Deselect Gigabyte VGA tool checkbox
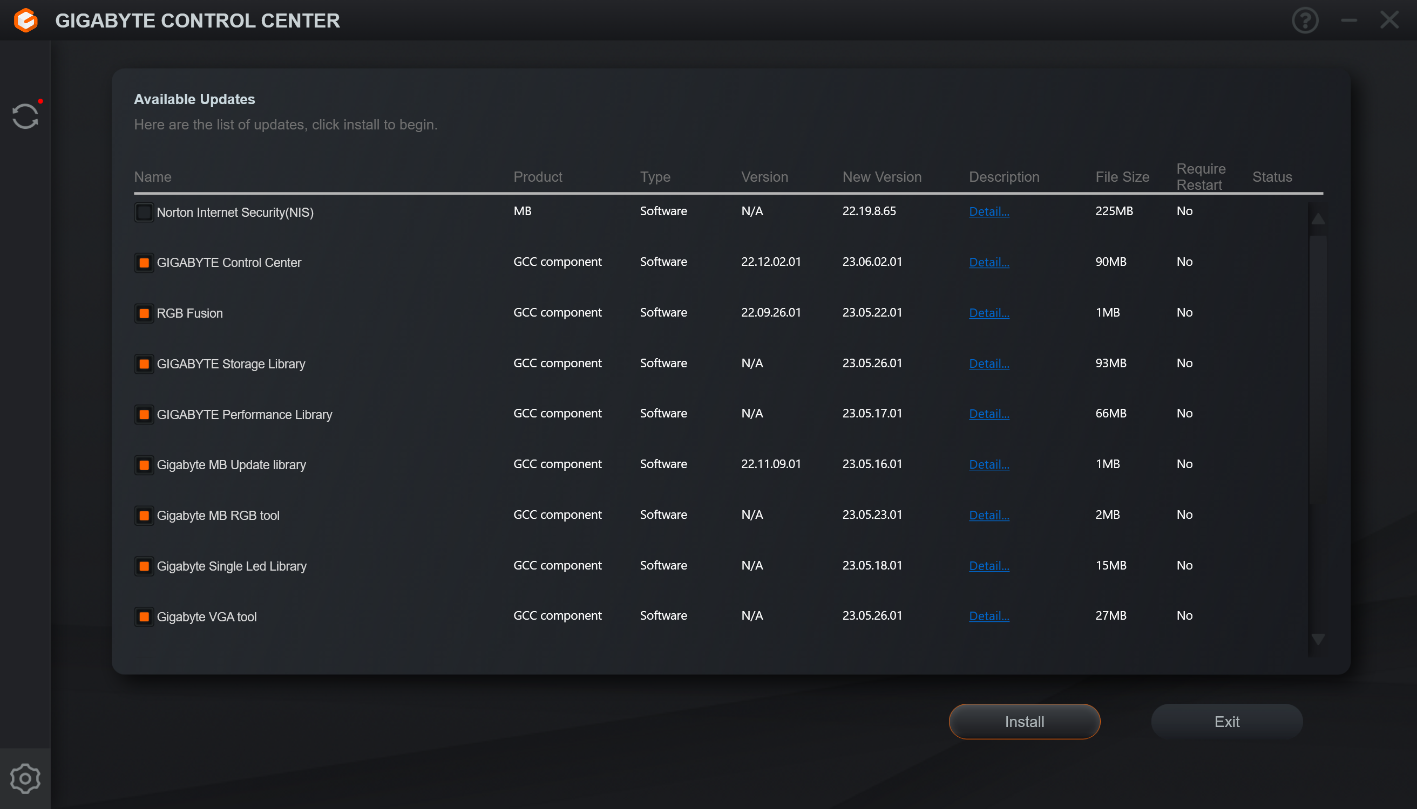This screenshot has width=1417, height=809. click(144, 617)
